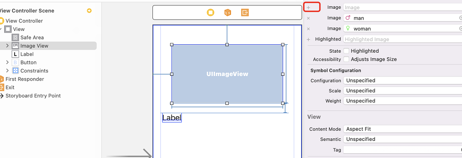Screen dimensions: 462x158
Task: Toggle the Highlighted state checkbox
Action: tap(346, 51)
